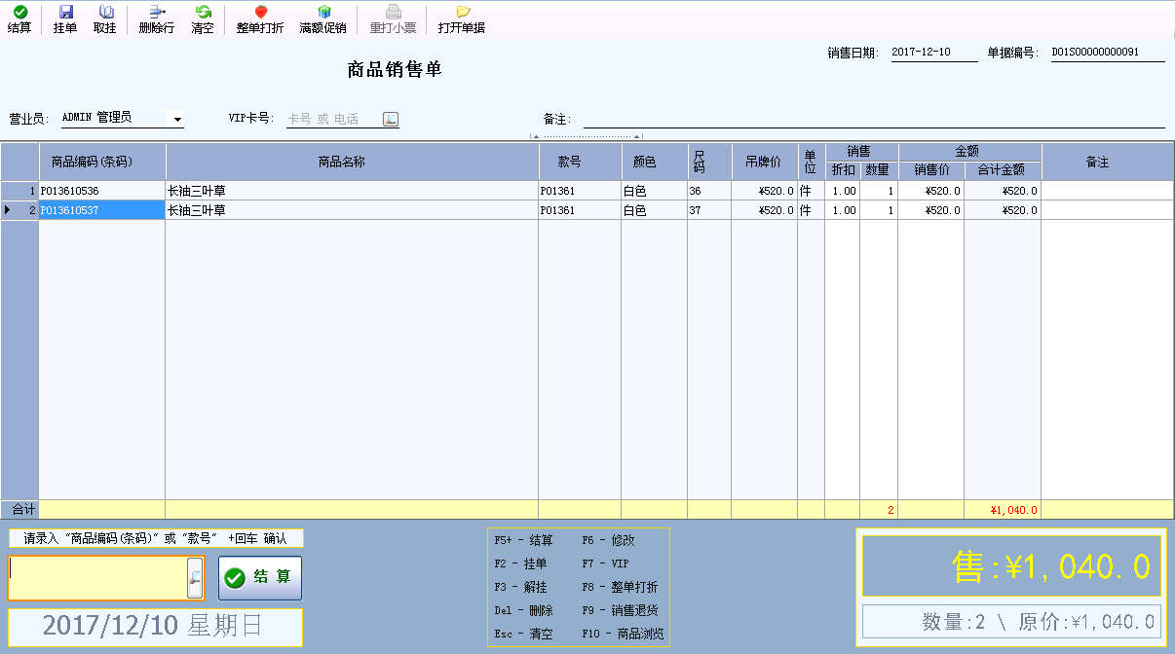Click the magnifier dropdown beside barcode input
The image size is (1175, 654).
[x=193, y=576]
